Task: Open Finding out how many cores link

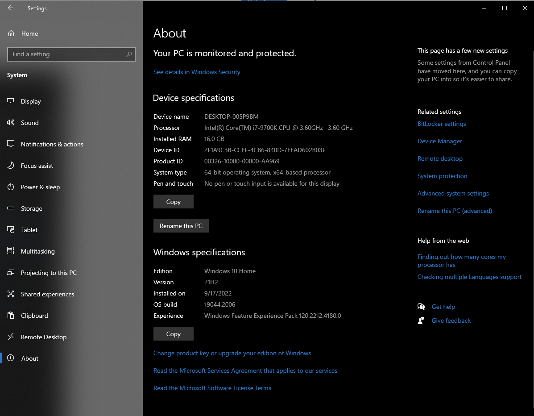Action: 461,261
